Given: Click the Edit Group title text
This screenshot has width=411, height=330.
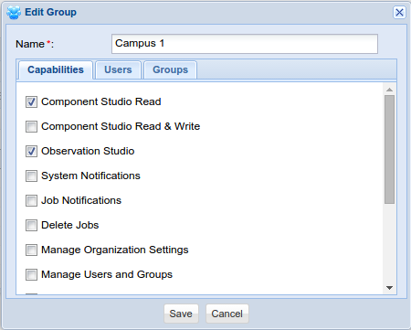Looking at the screenshot, I should tap(50, 13).
